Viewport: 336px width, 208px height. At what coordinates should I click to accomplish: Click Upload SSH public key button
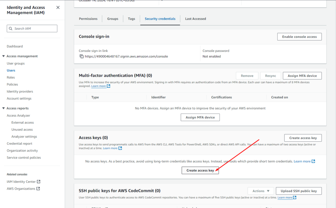pyautogui.click(x=299, y=191)
